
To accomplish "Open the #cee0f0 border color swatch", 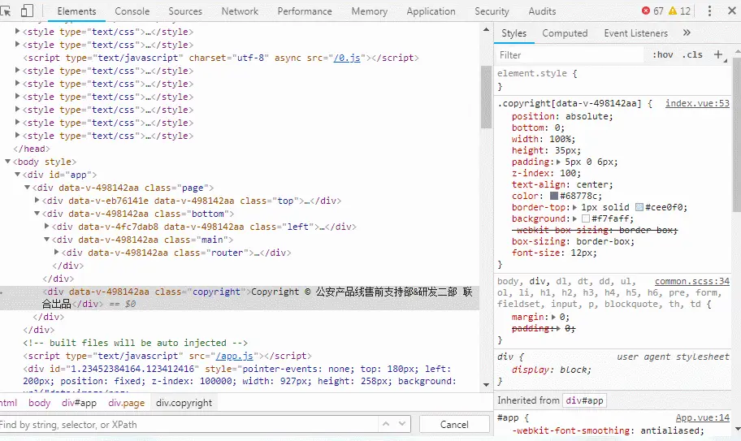I will click(639, 207).
